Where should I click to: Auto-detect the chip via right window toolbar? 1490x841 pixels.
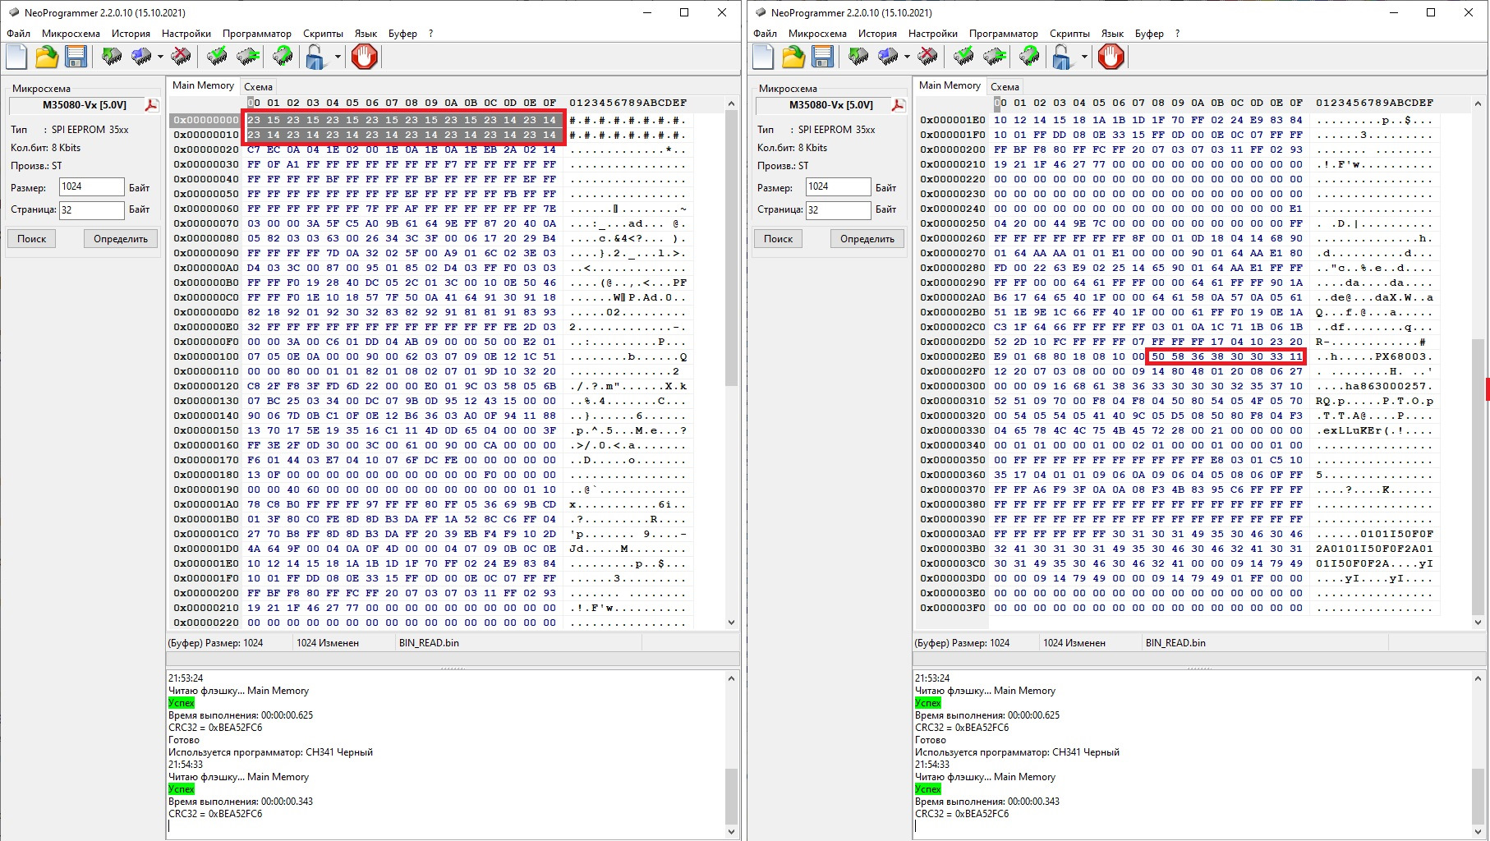pyautogui.click(x=1028, y=57)
